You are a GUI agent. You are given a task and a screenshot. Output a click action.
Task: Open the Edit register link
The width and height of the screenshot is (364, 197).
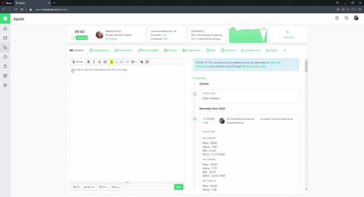click(111, 39)
